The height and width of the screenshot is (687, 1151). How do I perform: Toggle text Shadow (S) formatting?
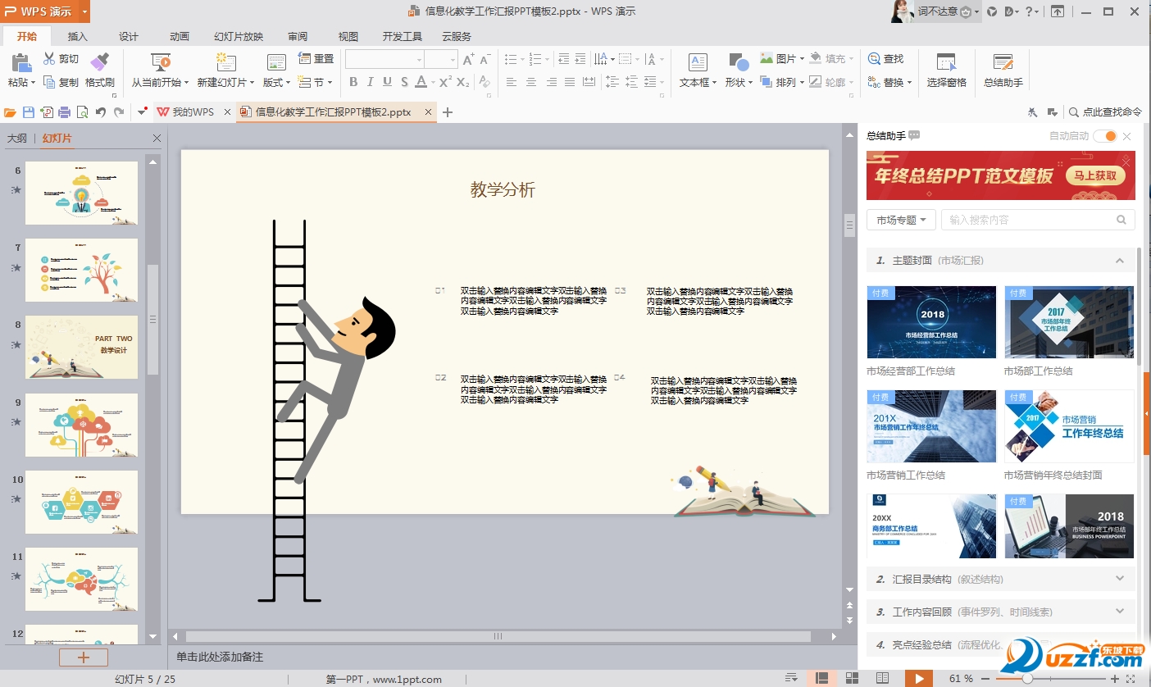coord(403,82)
